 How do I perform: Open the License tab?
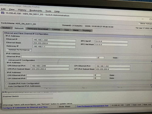pyautogui.click(x=56, y=29)
